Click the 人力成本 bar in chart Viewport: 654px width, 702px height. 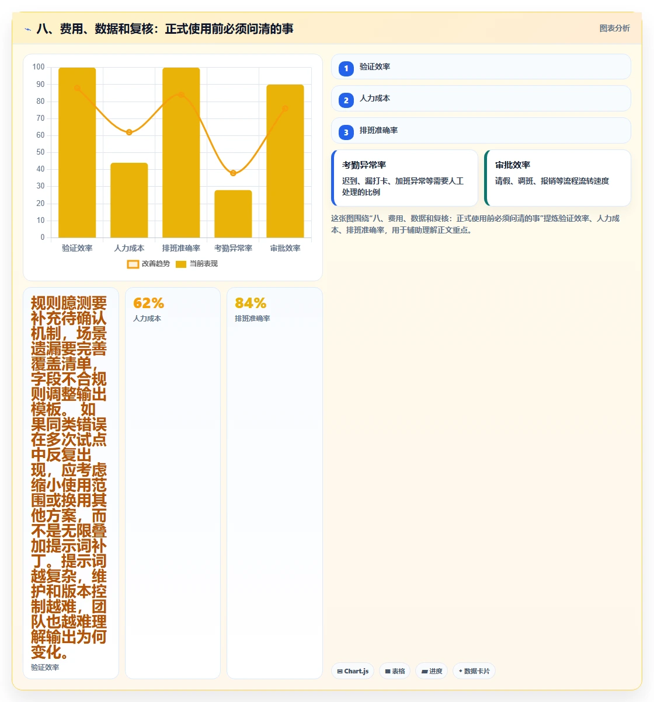(x=129, y=200)
